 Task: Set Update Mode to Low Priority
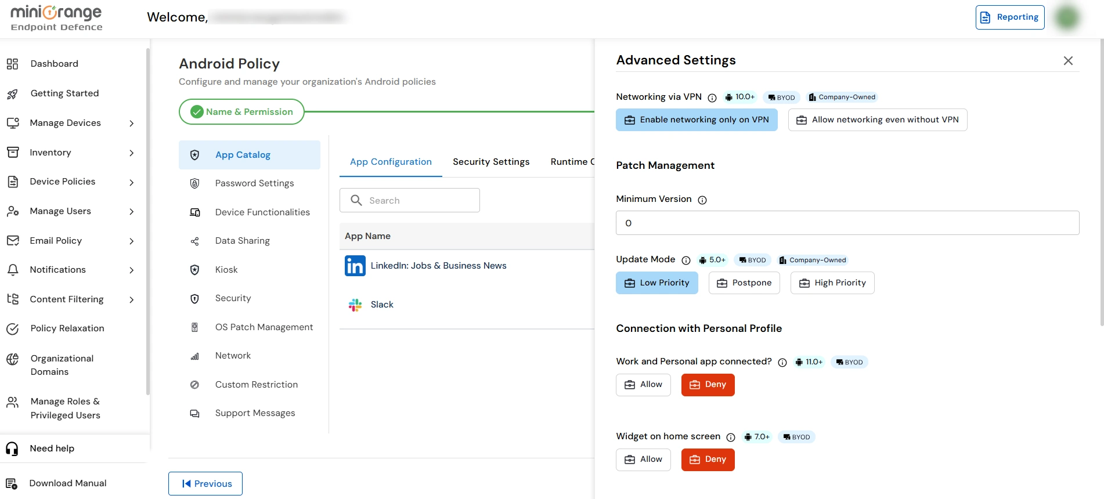click(x=657, y=283)
